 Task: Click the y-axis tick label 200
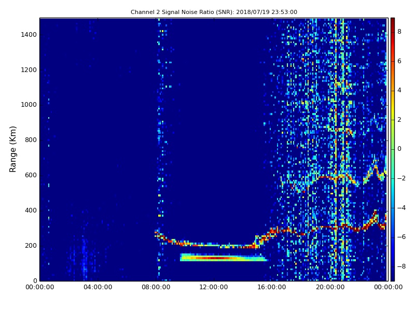pyautogui.click(x=31, y=245)
